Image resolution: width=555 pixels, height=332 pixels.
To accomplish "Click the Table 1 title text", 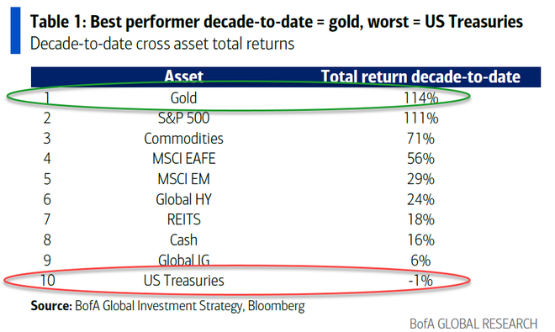I will pos(277,22).
